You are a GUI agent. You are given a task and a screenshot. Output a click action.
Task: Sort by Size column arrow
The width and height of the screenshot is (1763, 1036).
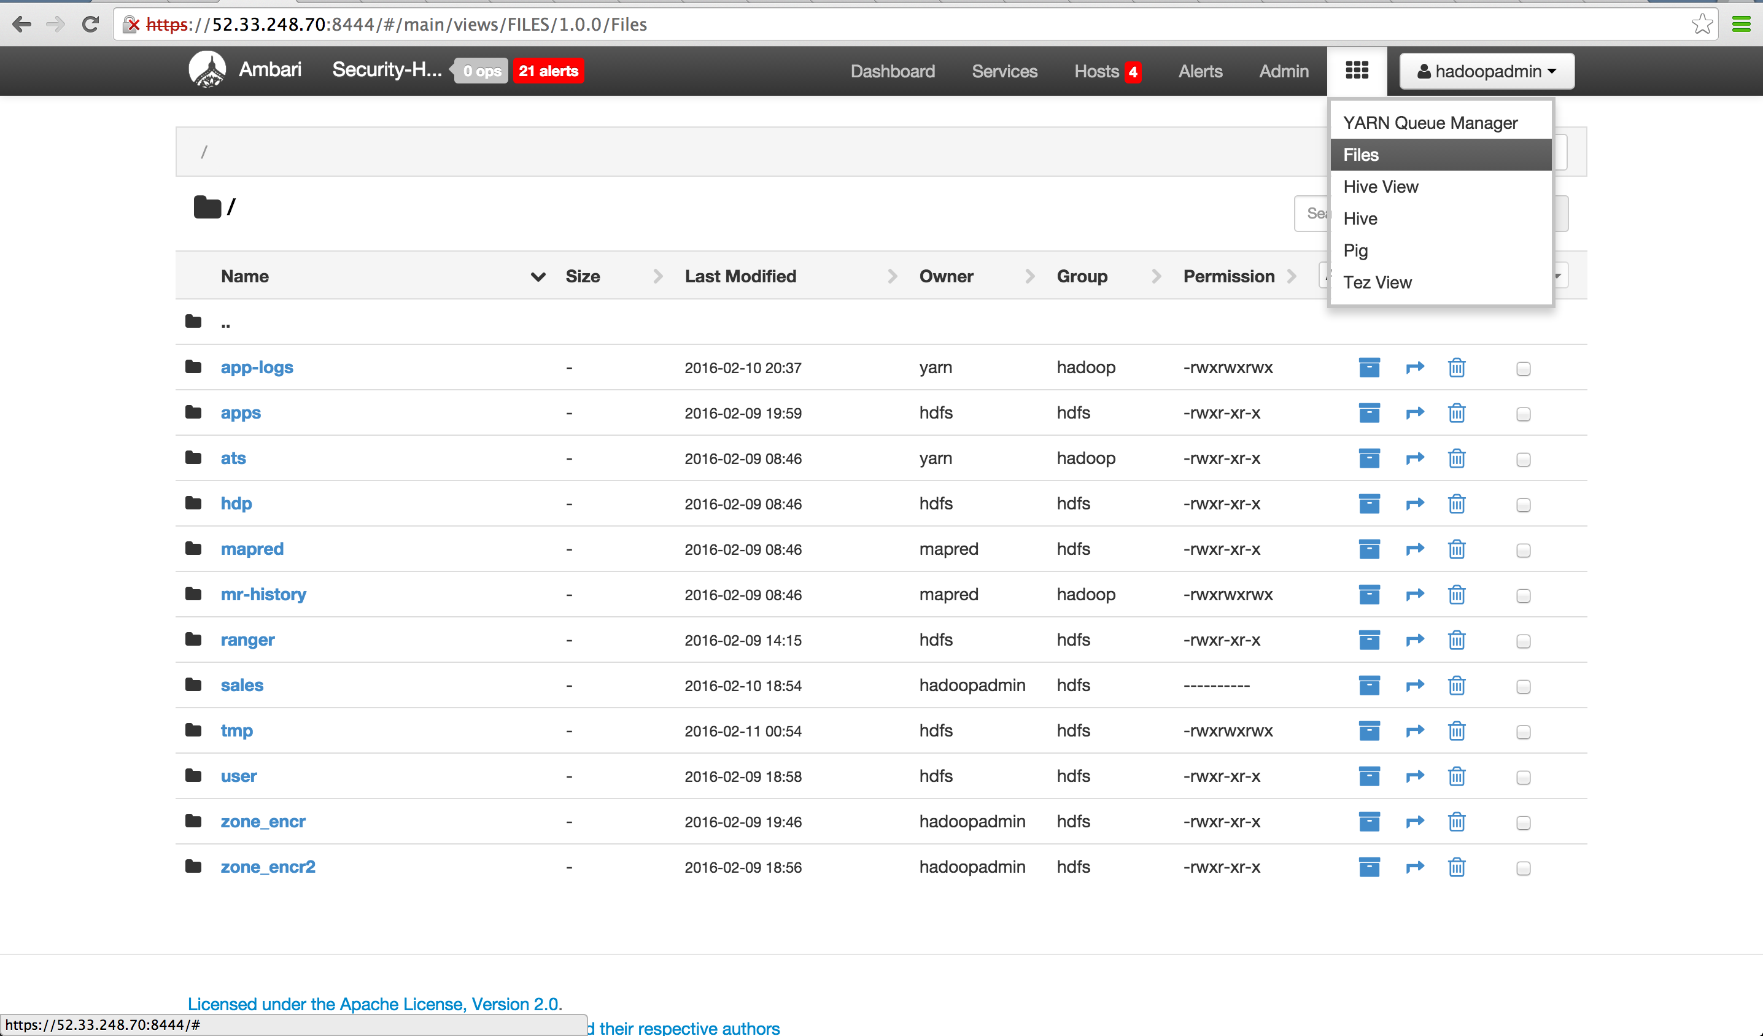click(x=657, y=276)
